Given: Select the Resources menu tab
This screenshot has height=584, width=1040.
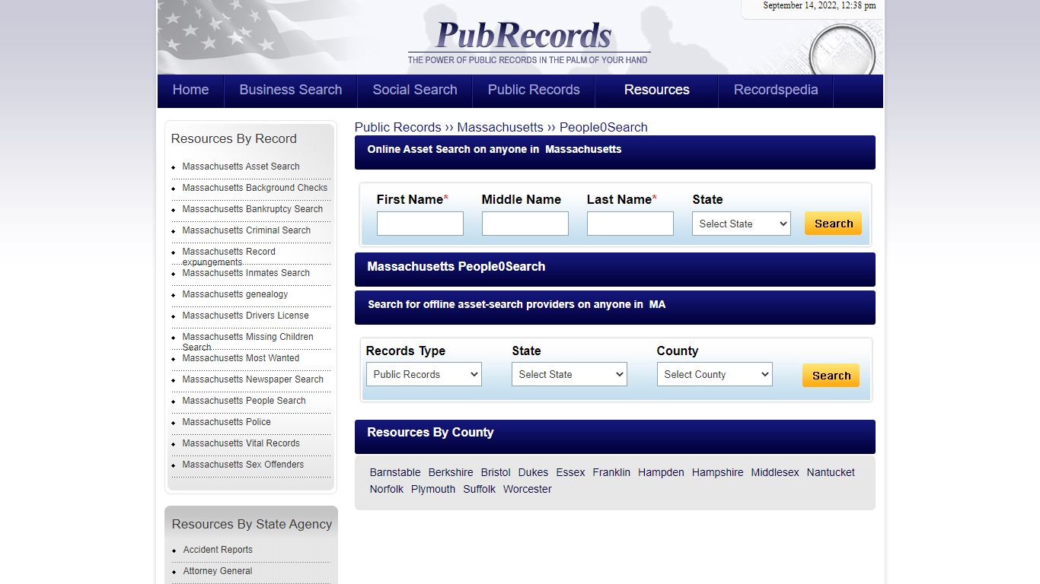Looking at the screenshot, I should coord(656,90).
